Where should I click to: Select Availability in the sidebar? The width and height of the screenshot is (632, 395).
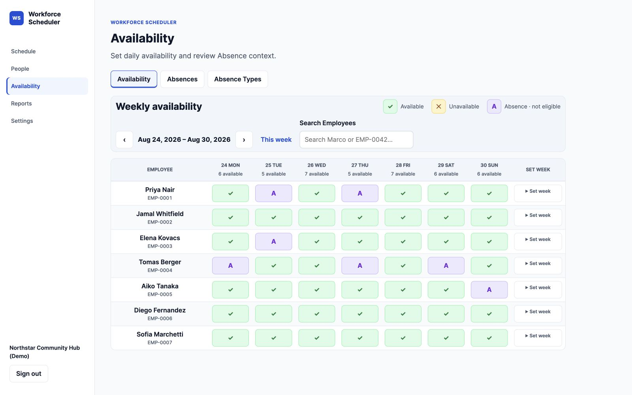47,86
